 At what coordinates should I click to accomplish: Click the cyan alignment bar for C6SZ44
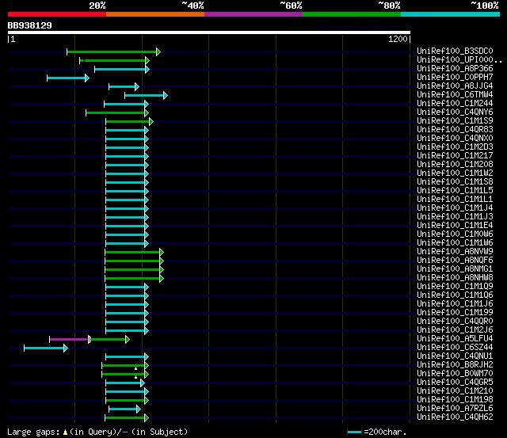coord(46,348)
